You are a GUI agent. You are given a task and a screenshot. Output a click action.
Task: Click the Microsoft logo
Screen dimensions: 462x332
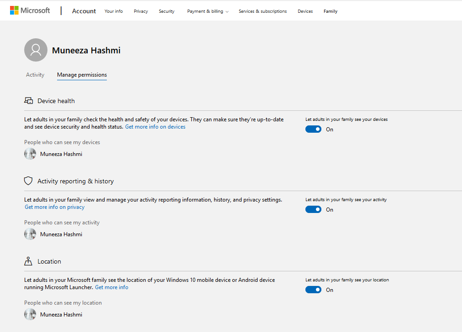pyautogui.click(x=30, y=10)
